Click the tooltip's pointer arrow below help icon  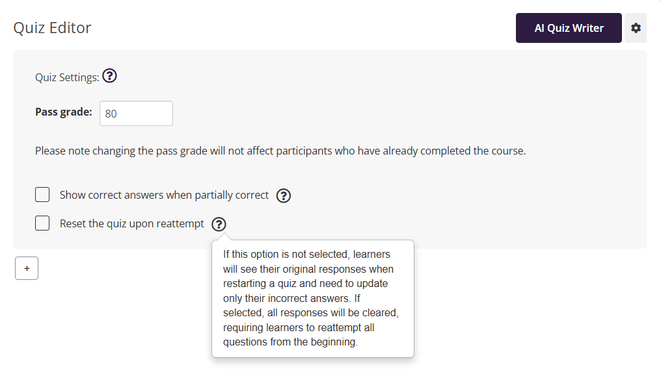[x=219, y=238]
